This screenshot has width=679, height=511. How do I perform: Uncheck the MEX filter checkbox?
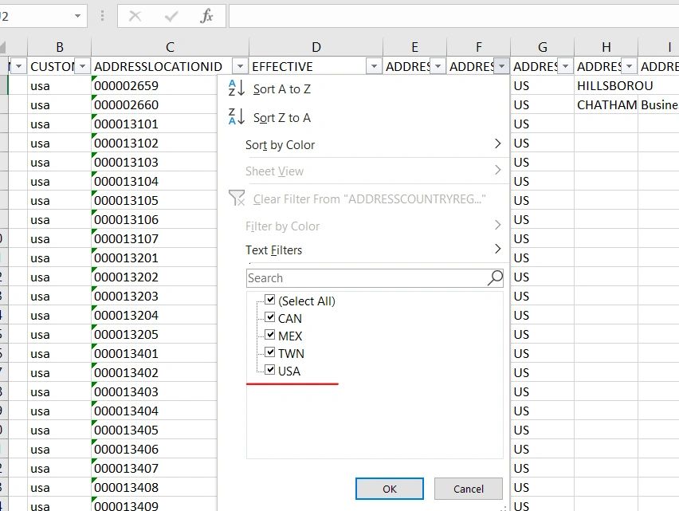[271, 336]
